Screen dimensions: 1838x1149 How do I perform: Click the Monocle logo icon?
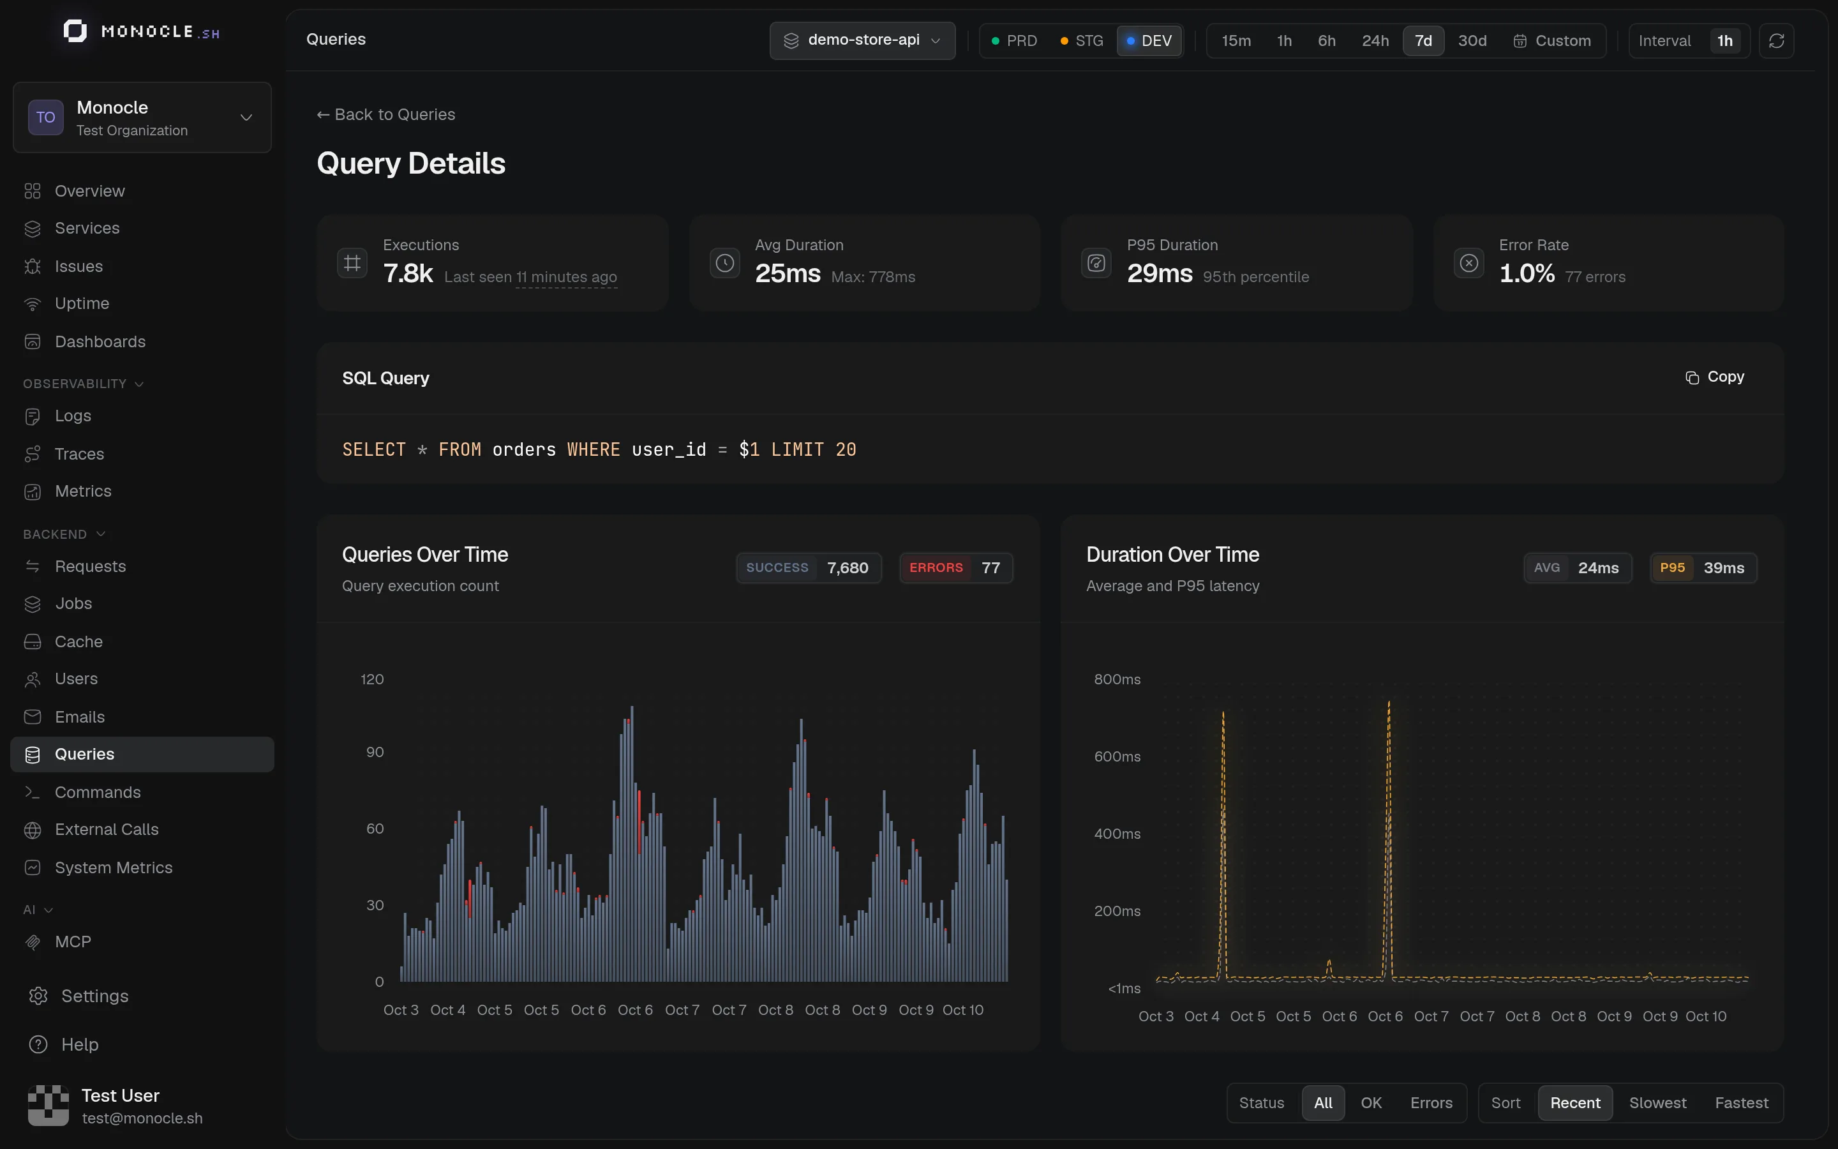[75, 31]
